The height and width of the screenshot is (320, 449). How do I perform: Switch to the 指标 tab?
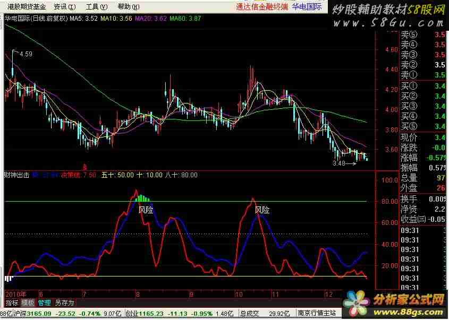click(x=12, y=302)
